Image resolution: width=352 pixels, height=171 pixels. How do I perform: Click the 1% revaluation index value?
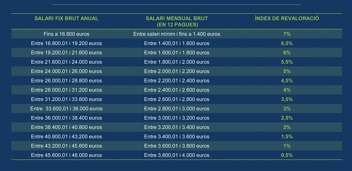(287, 146)
